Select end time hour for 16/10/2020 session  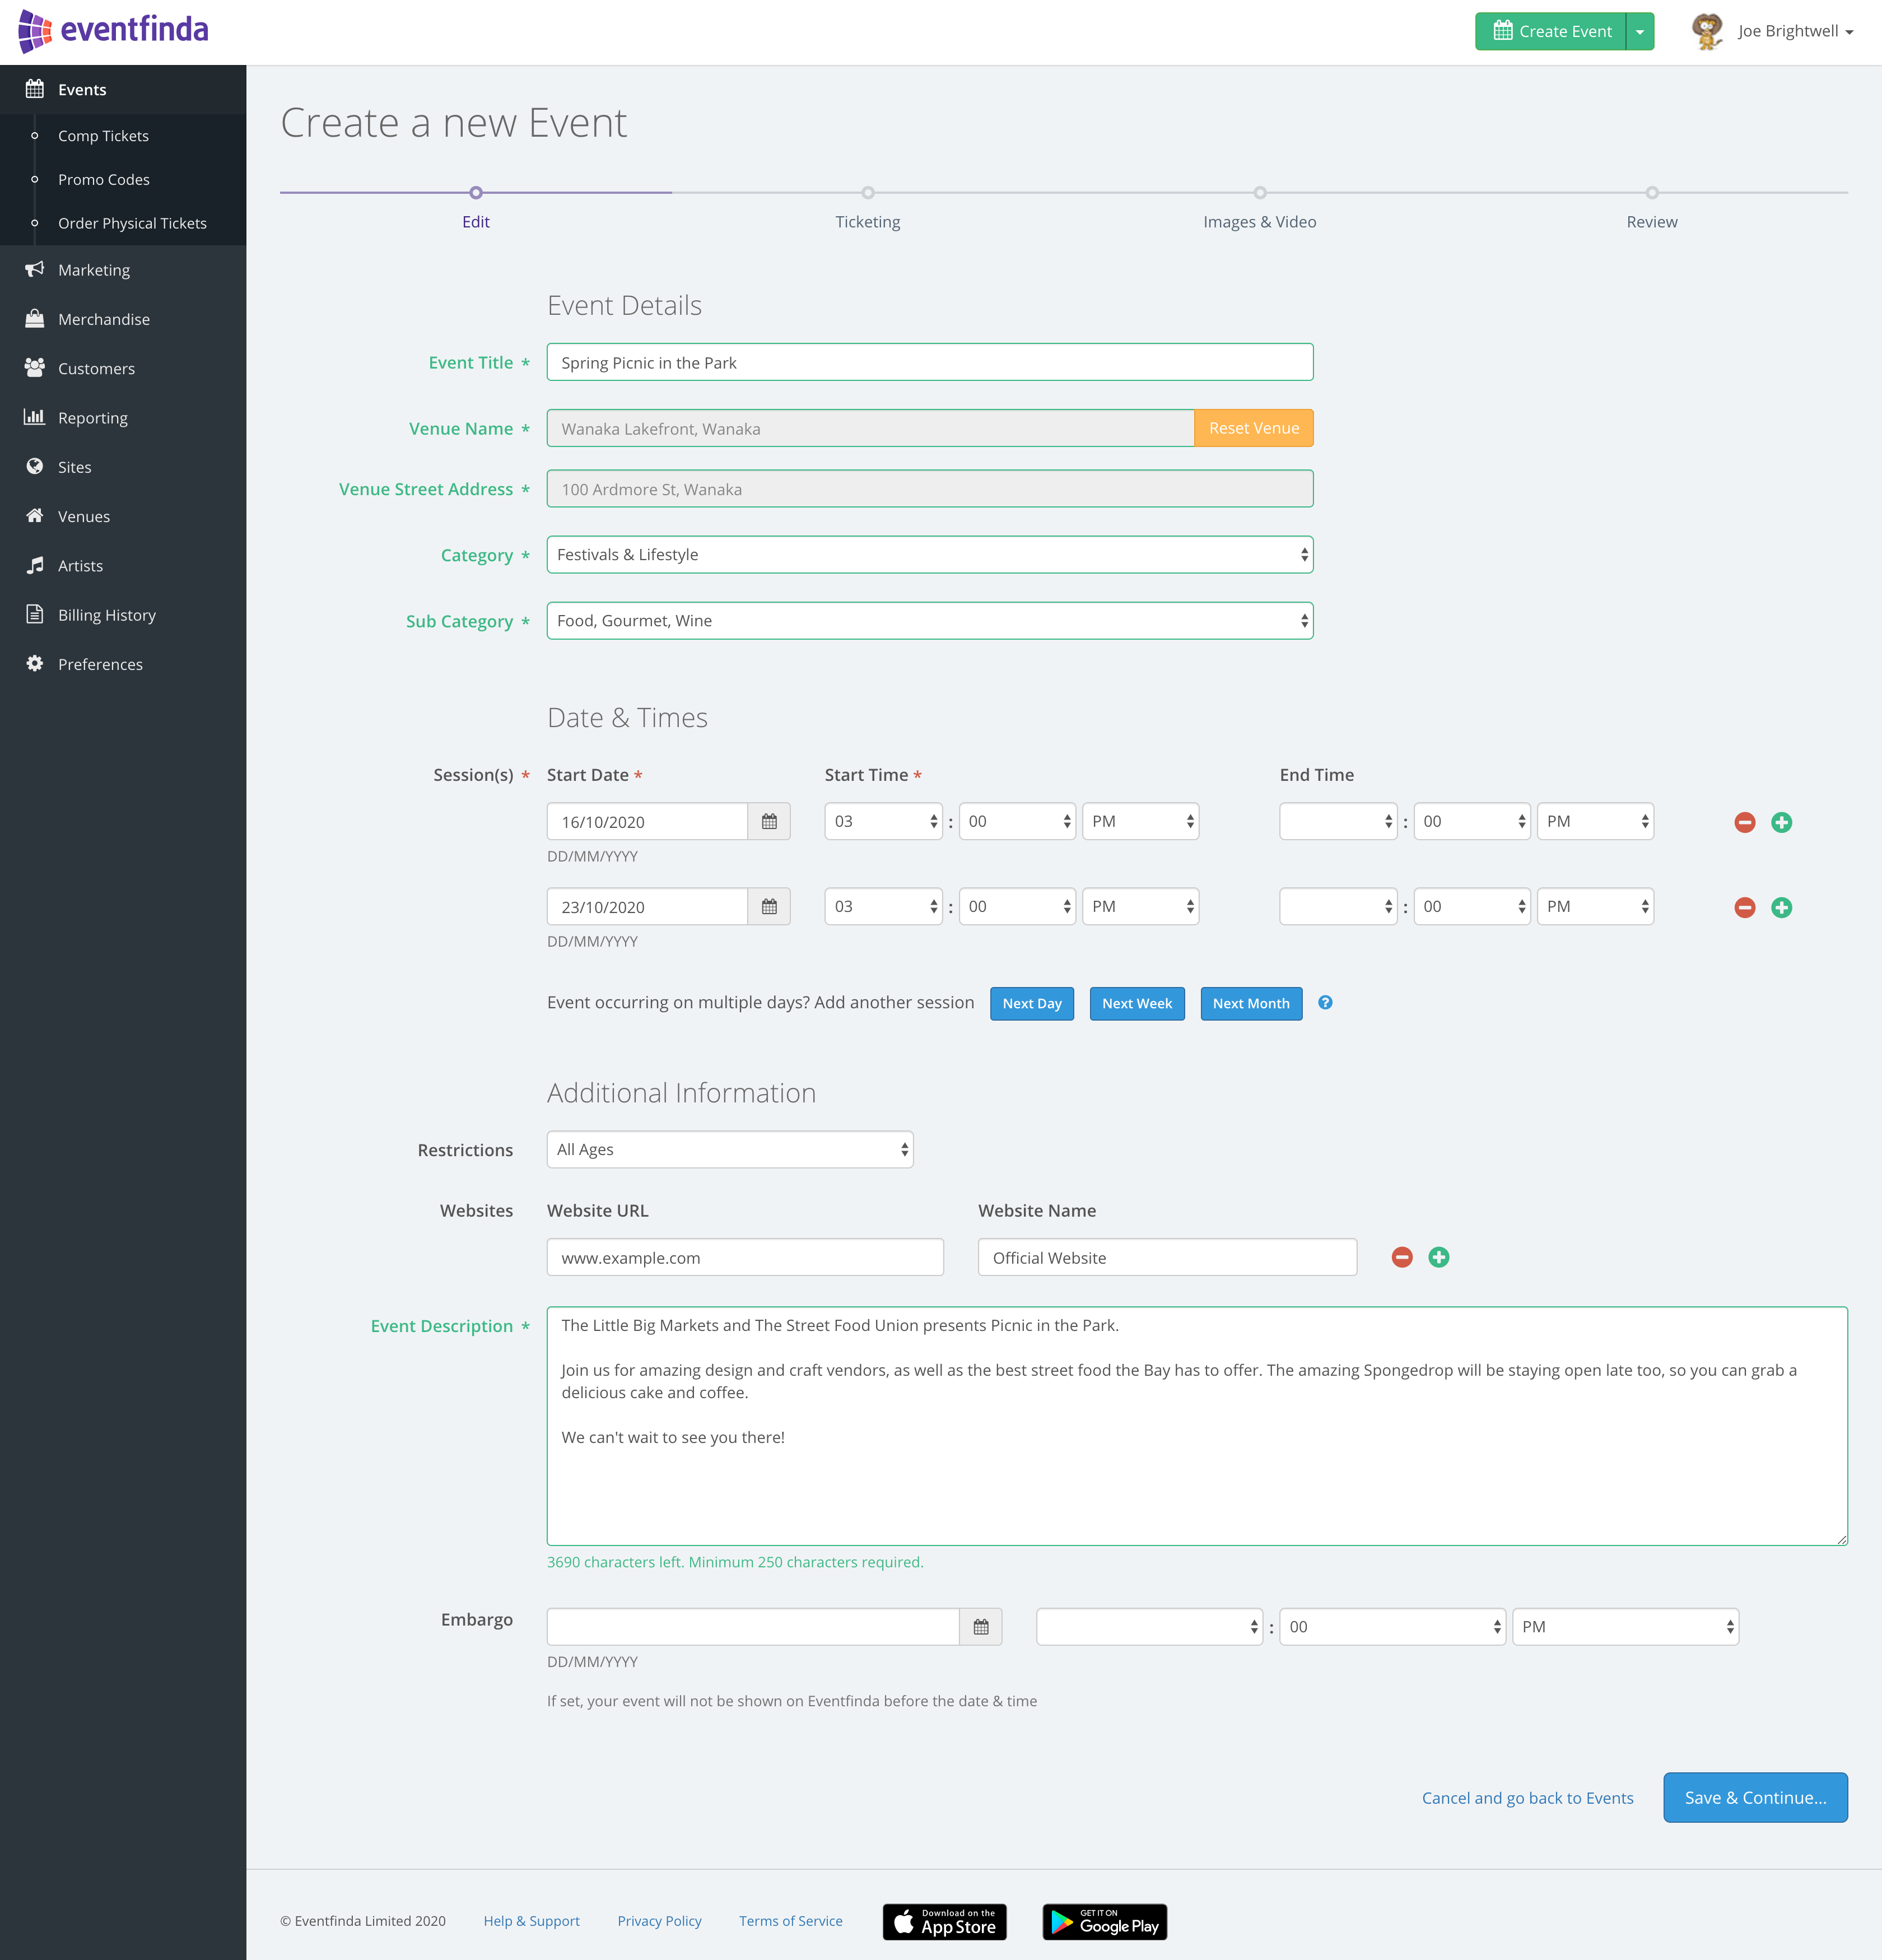(x=1339, y=822)
